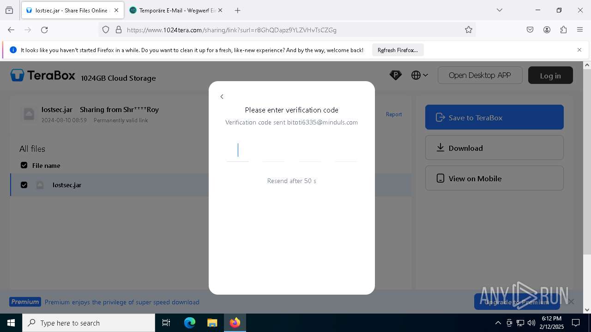591x332 pixels.
Task: Close the lostsec.jar browser tab
Action: tap(116, 10)
